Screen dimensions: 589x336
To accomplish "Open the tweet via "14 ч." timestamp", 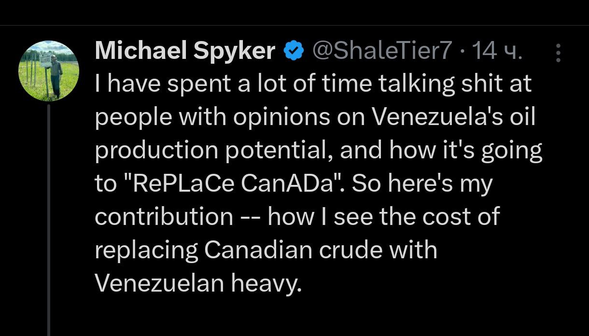I will point(497,51).
